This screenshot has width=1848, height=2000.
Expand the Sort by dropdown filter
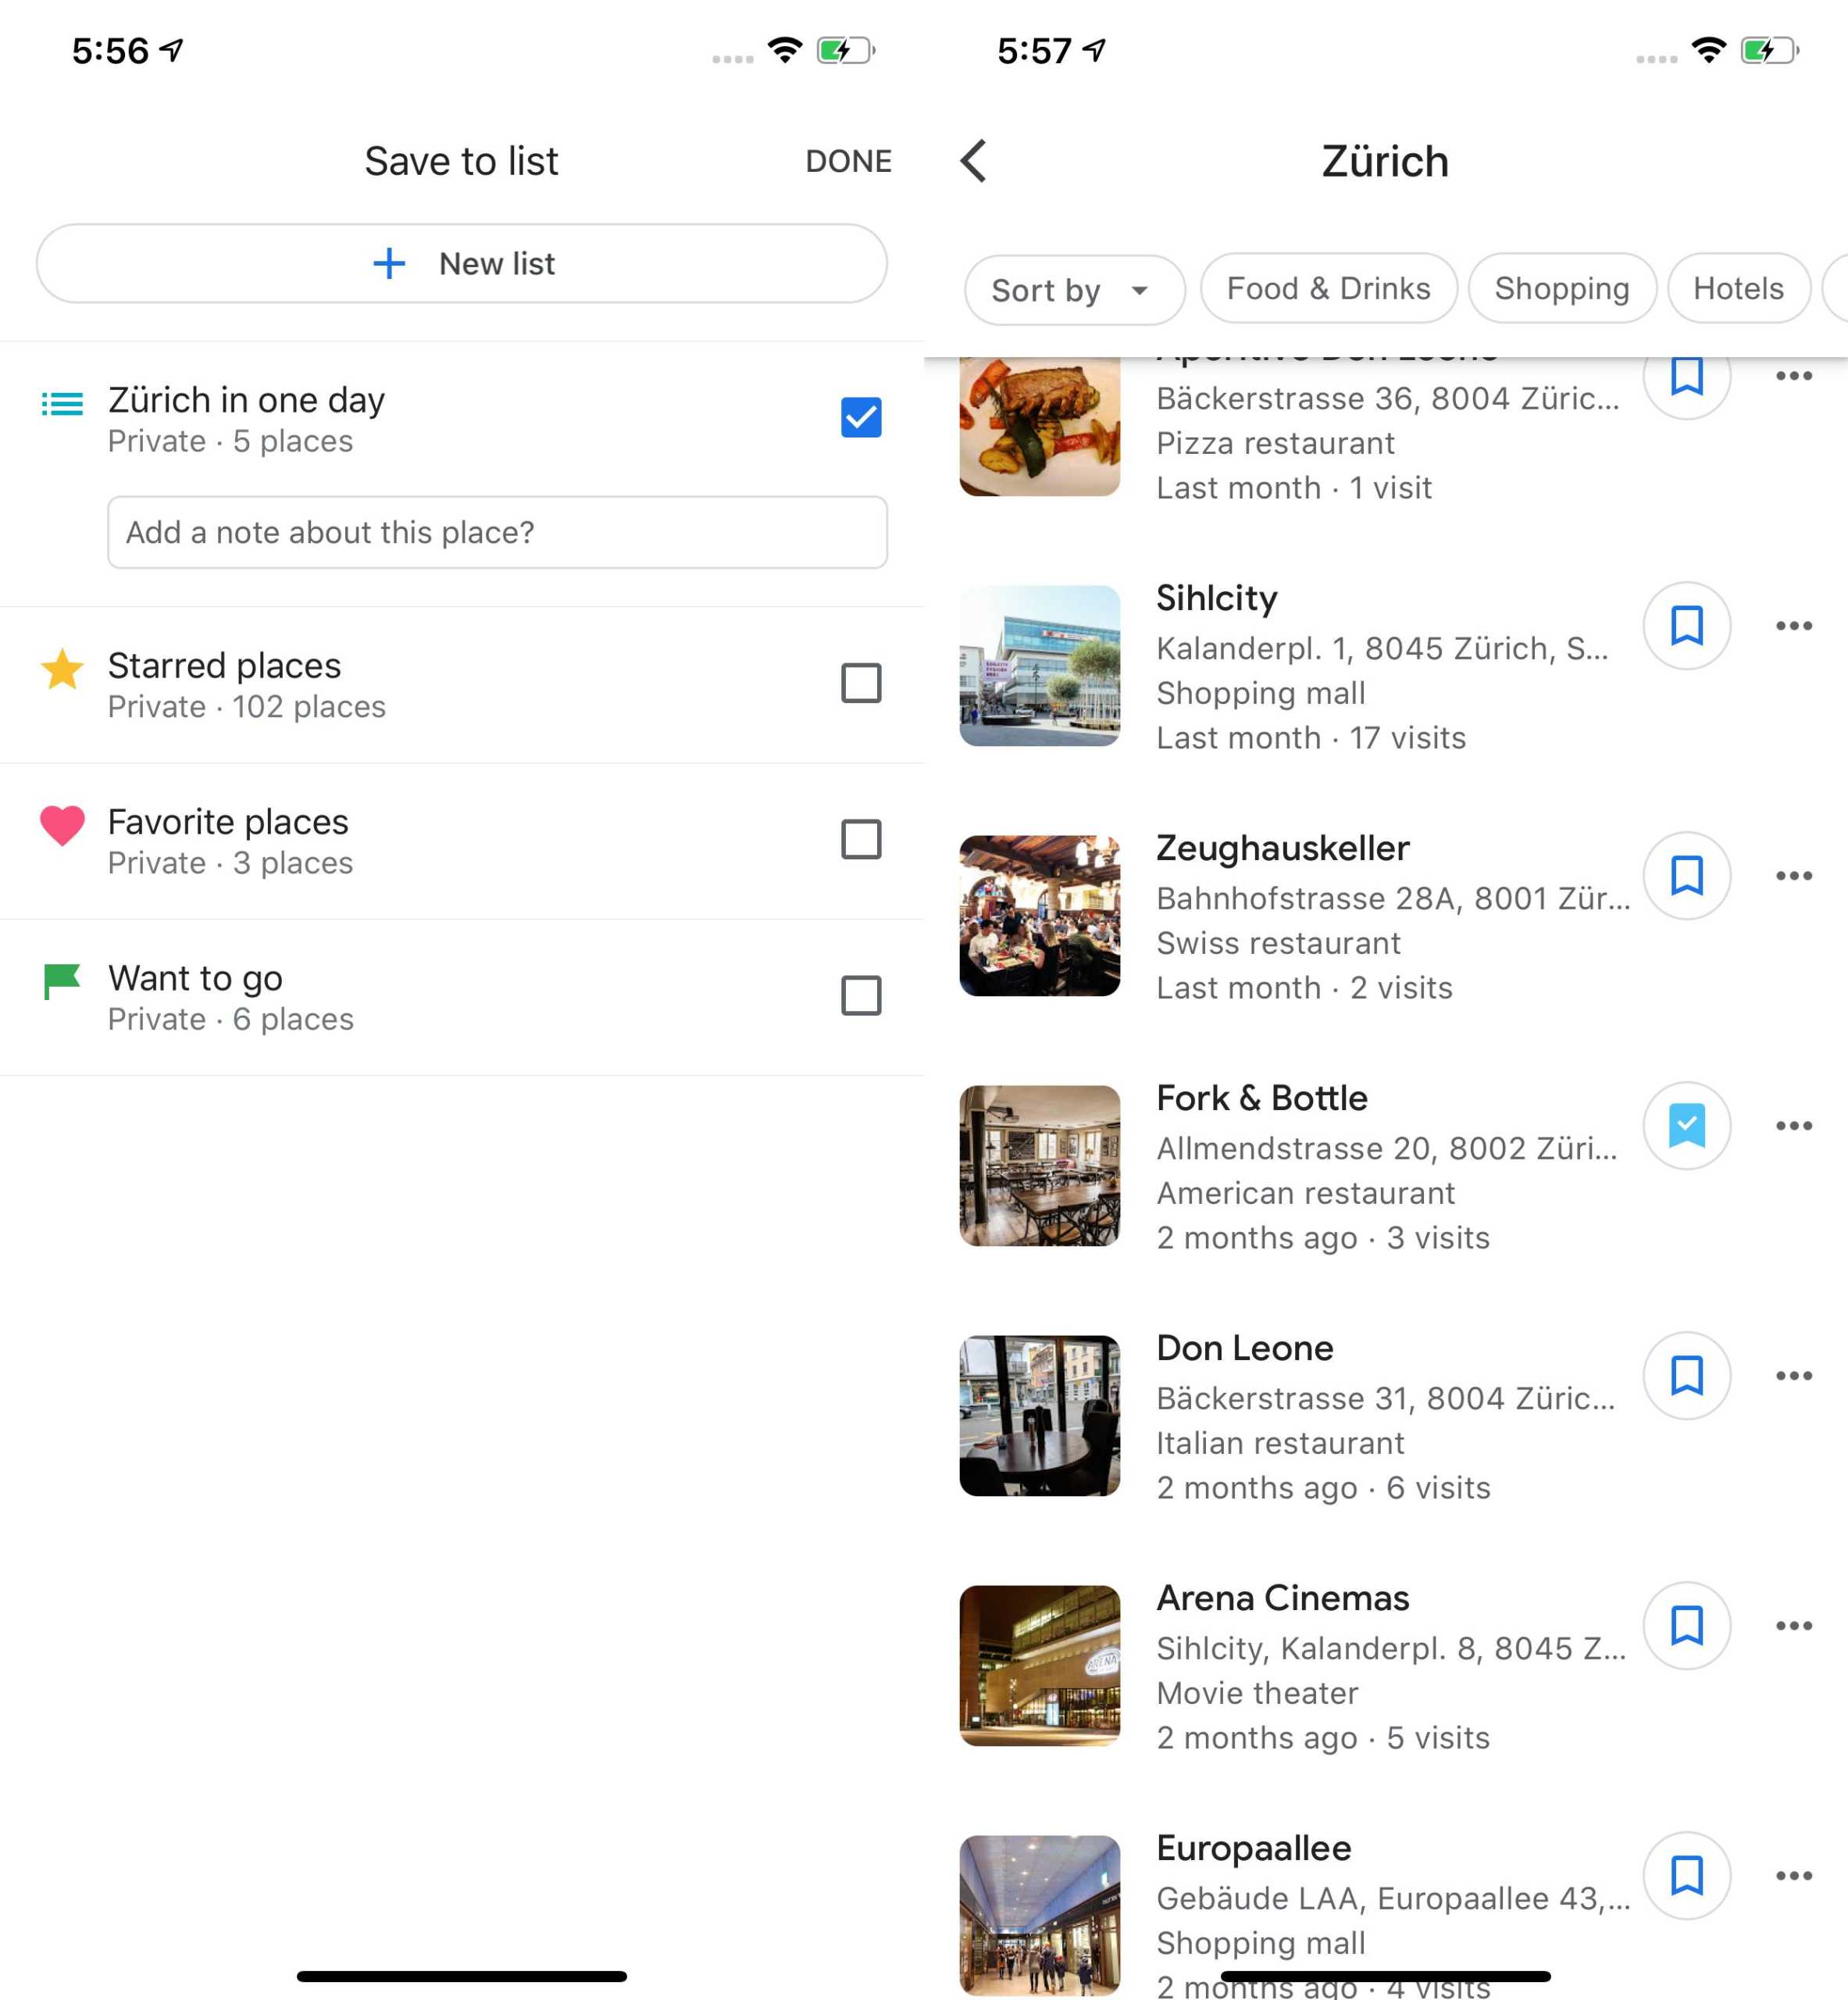pyautogui.click(x=1071, y=287)
